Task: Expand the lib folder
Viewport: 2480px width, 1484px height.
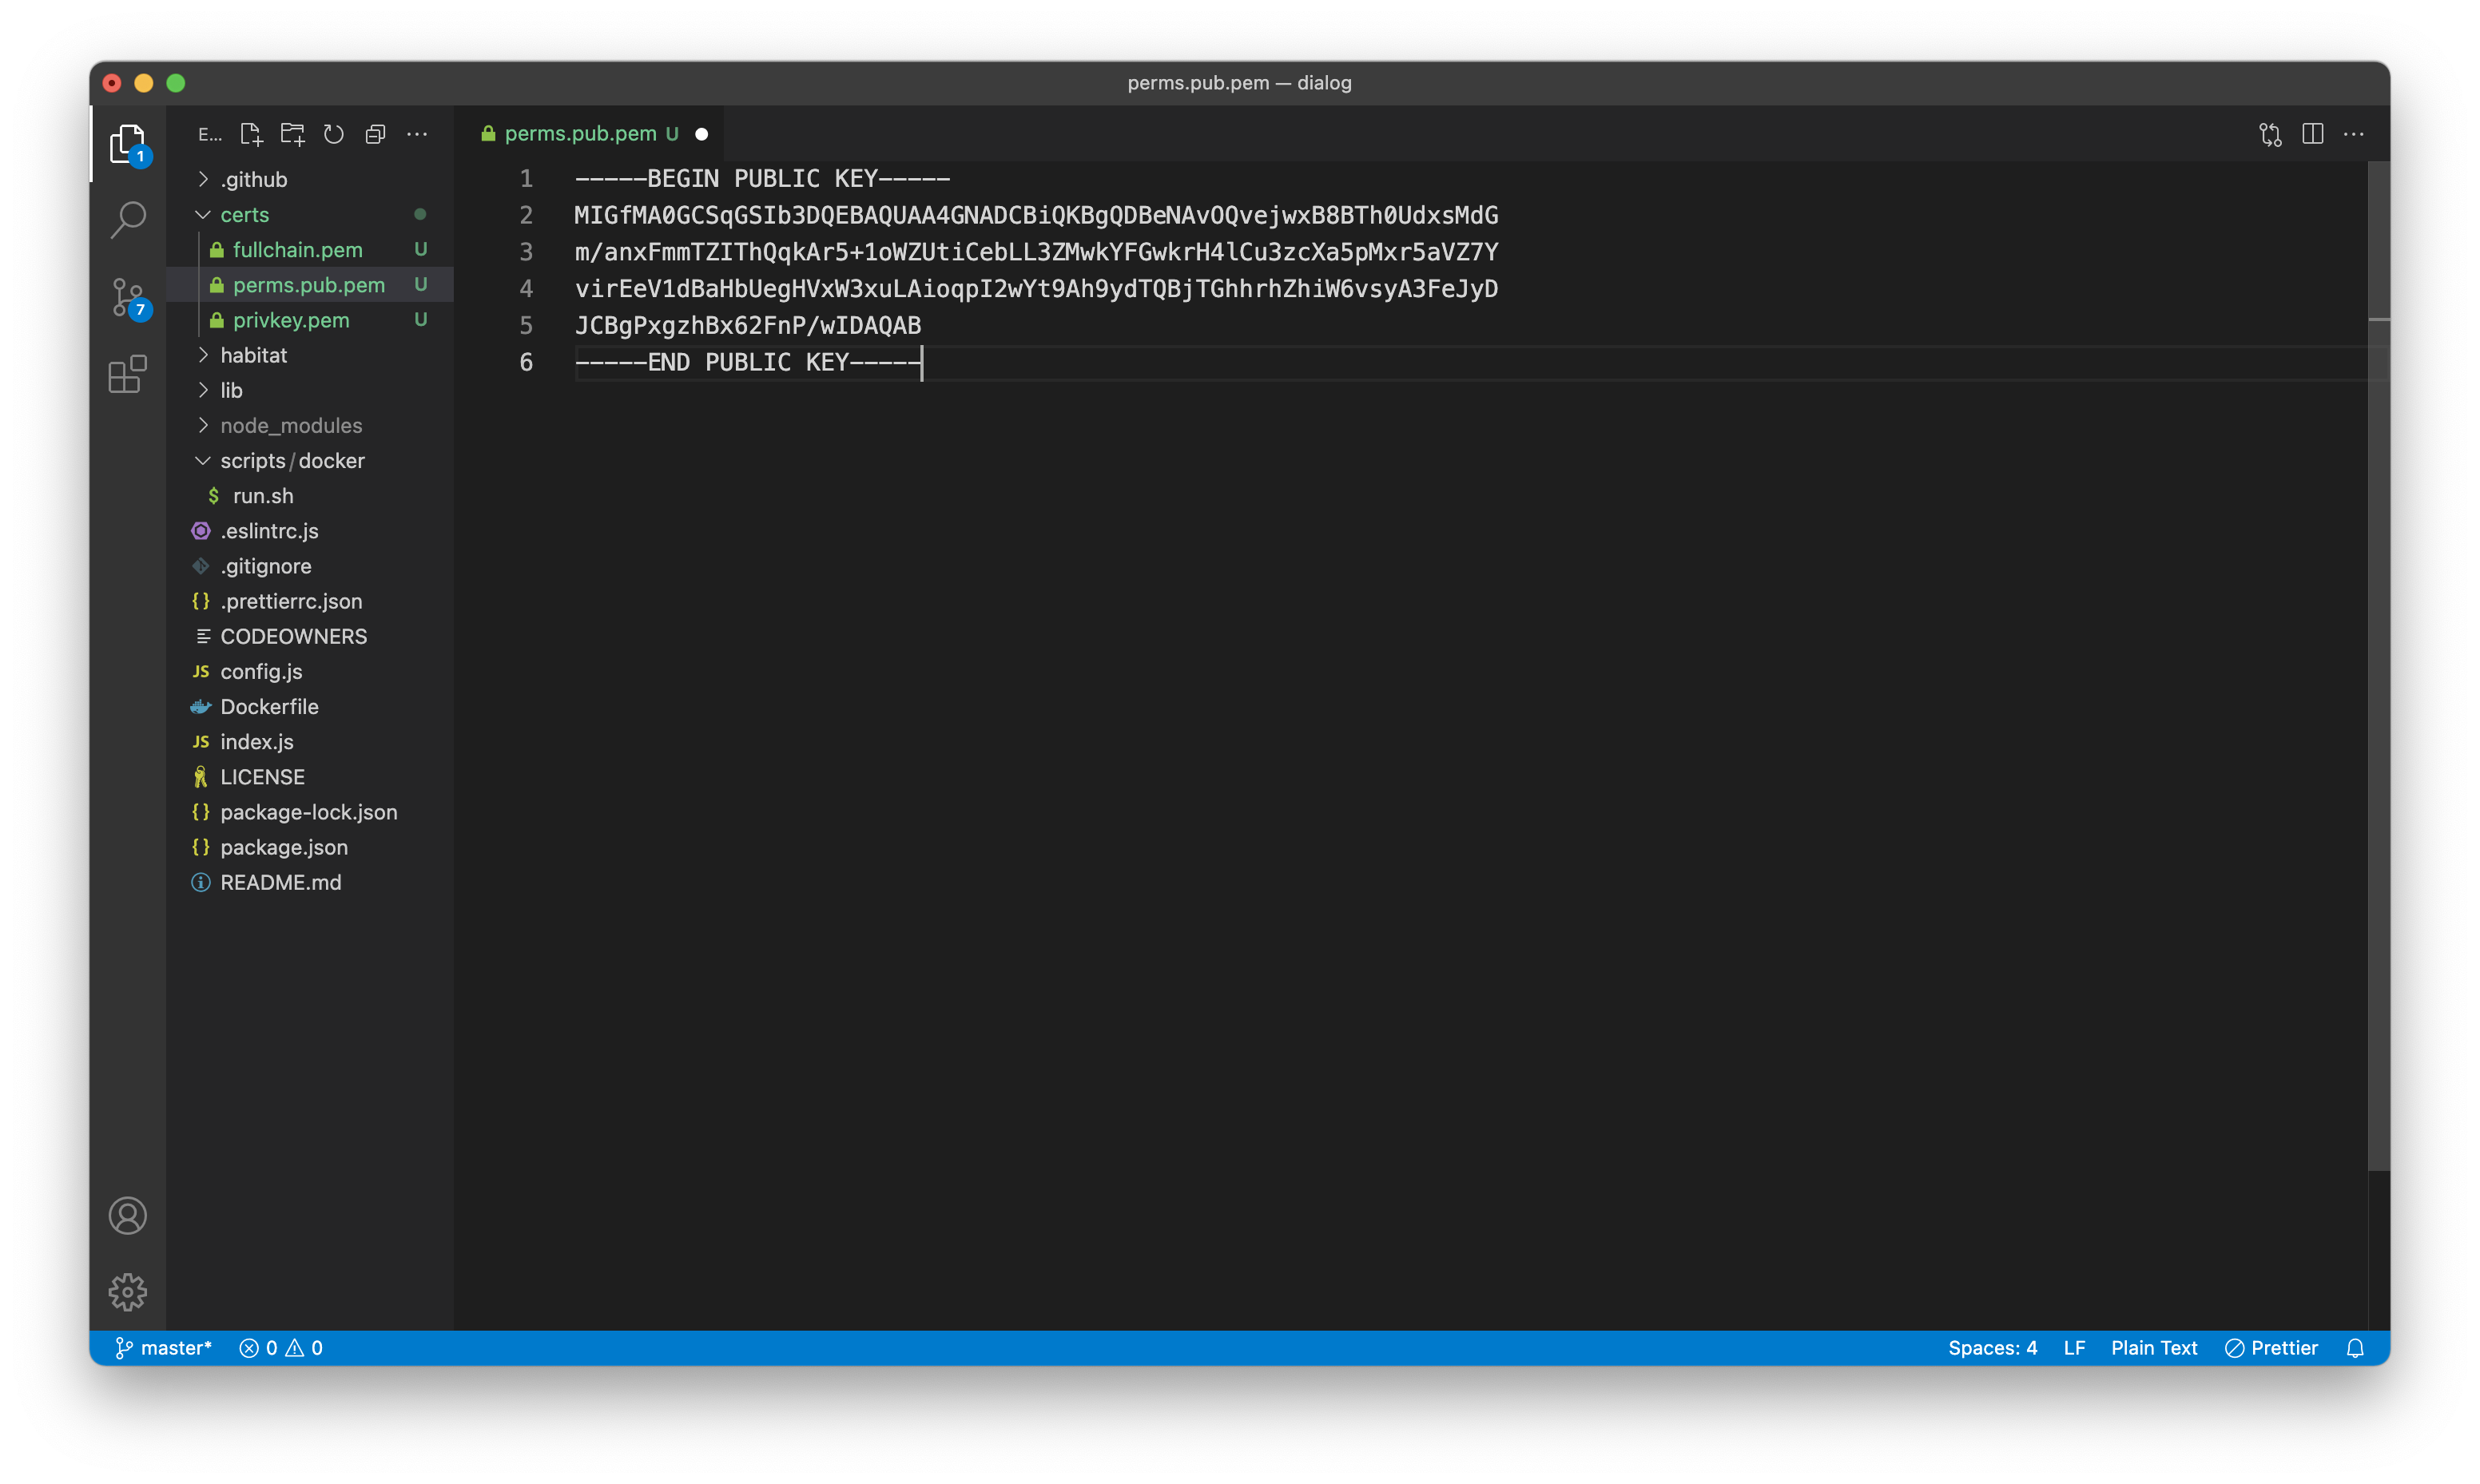Action: pos(310,390)
